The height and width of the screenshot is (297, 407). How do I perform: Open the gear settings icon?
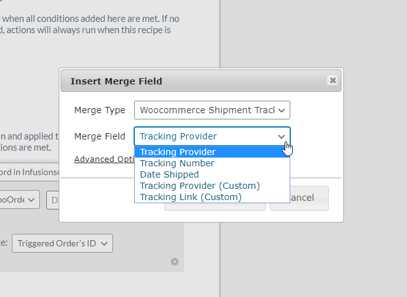(x=175, y=261)
